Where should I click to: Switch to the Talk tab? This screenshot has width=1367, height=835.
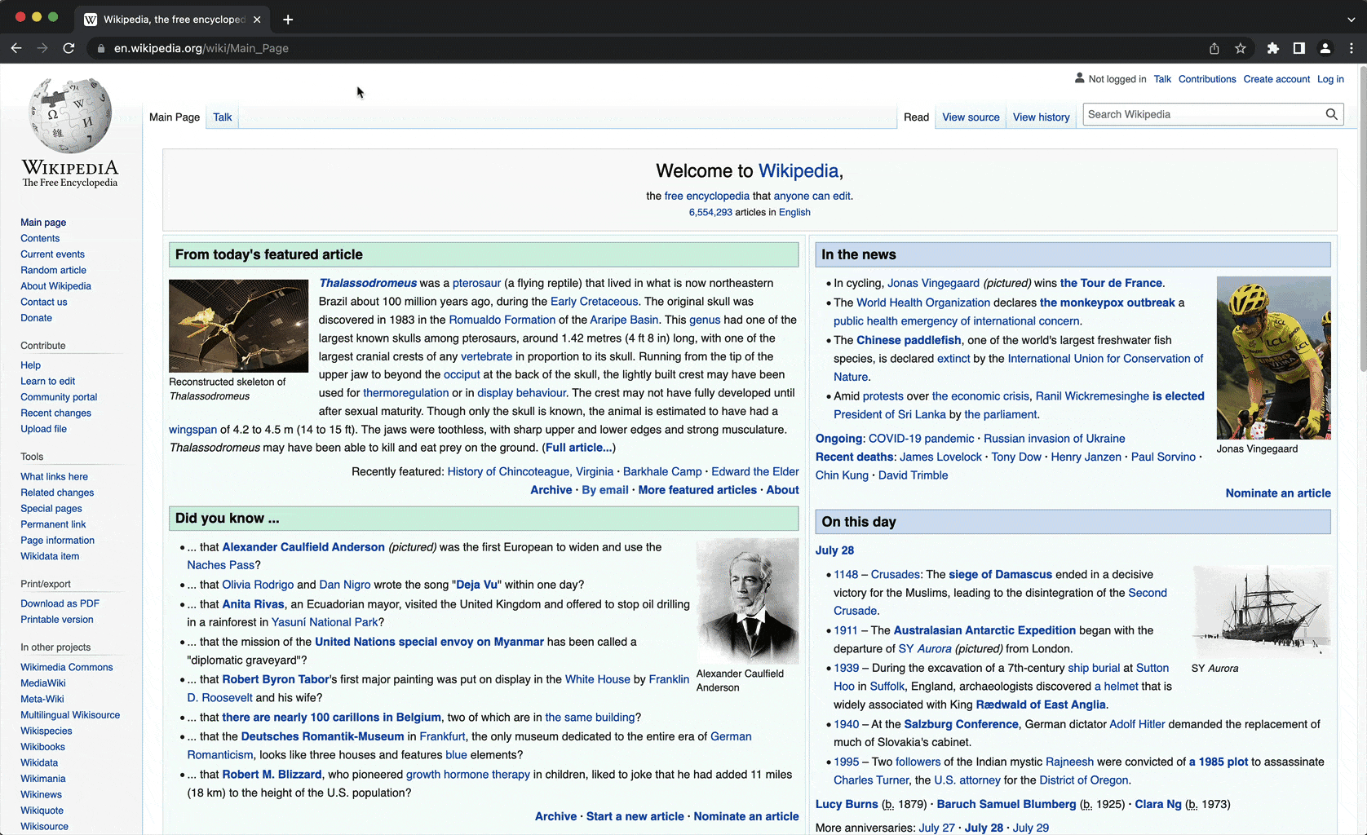pyautogui.click(x=223, y=117)
